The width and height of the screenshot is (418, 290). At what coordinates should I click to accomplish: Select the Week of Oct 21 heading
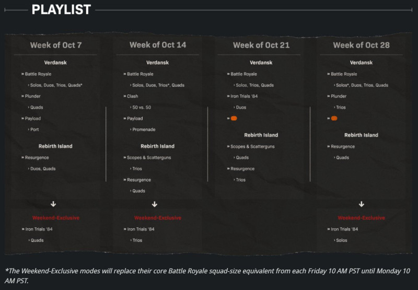tap(261, 45)
